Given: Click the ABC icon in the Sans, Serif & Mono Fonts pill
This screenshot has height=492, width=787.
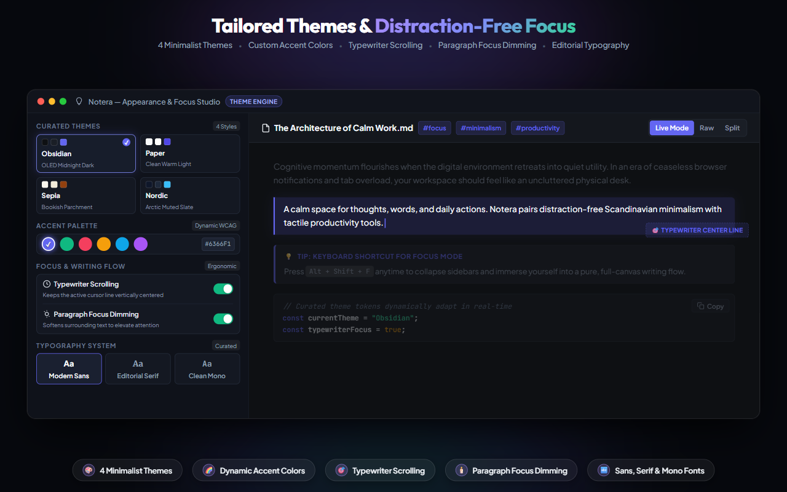Looking at the screenshot, I should coord(604,470).
